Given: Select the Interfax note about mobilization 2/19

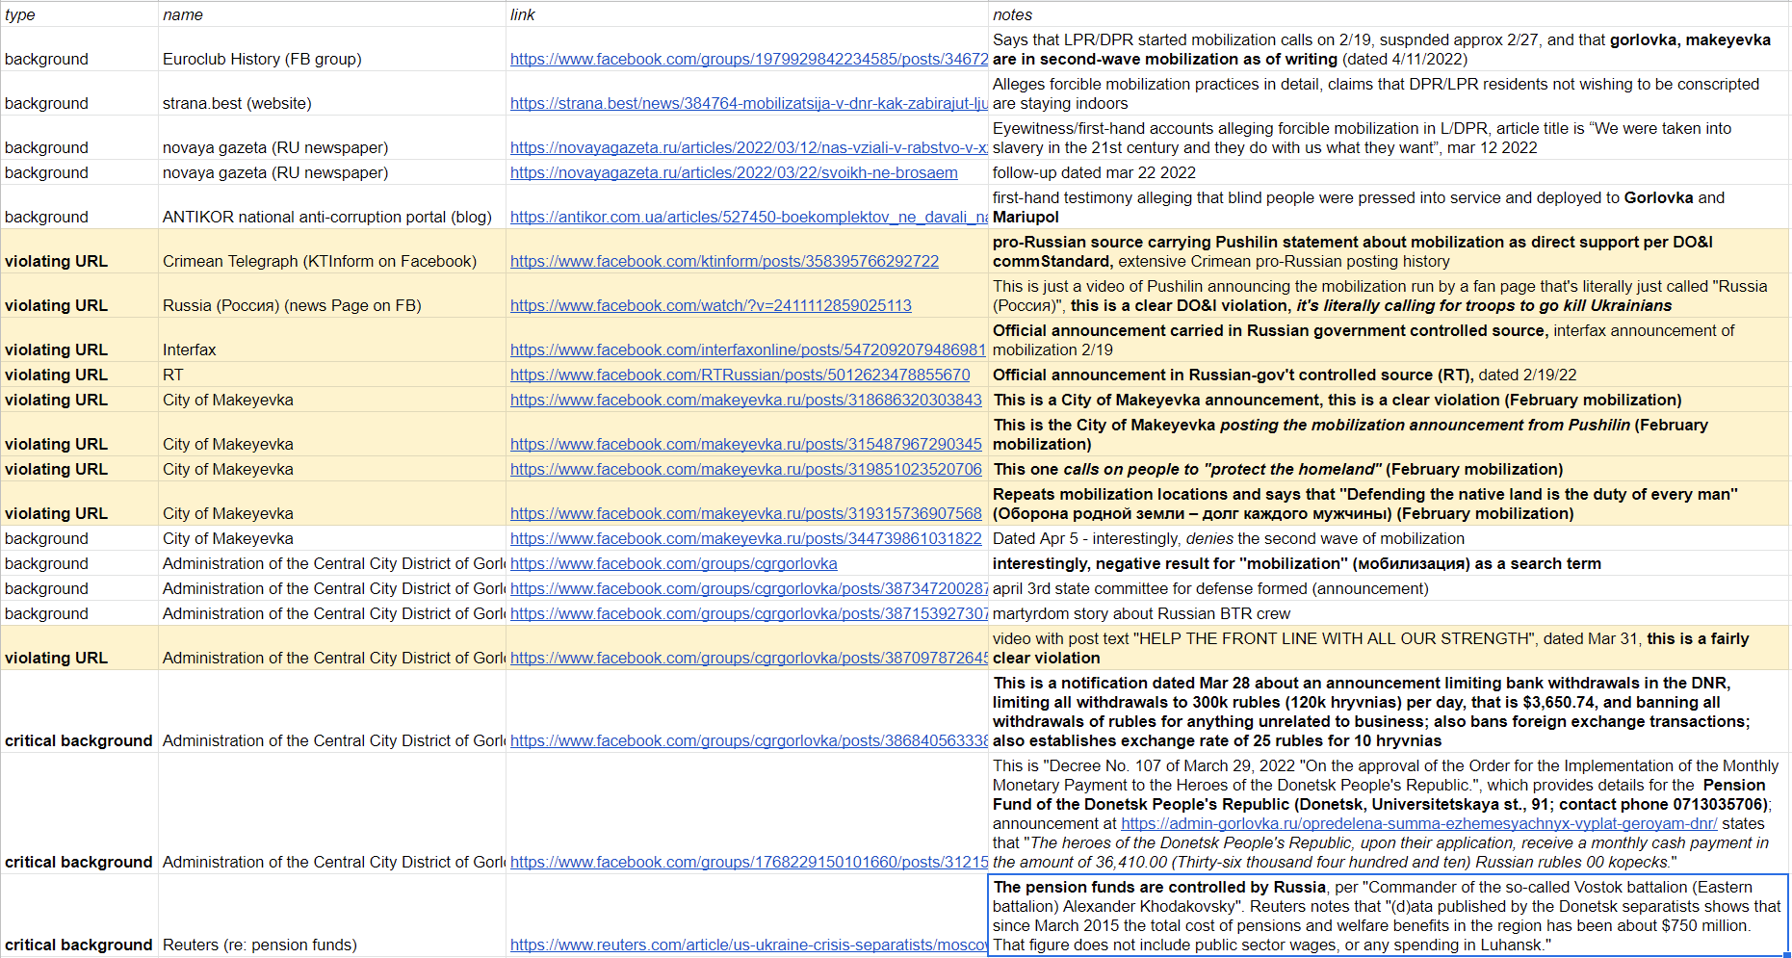Looking at the screenshot, I should click(1389, 340).
